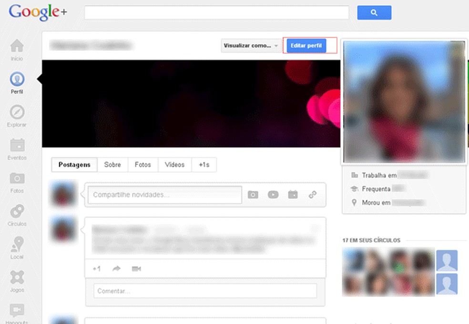
Task: Click the +1 button on the post
Action: 97,269
